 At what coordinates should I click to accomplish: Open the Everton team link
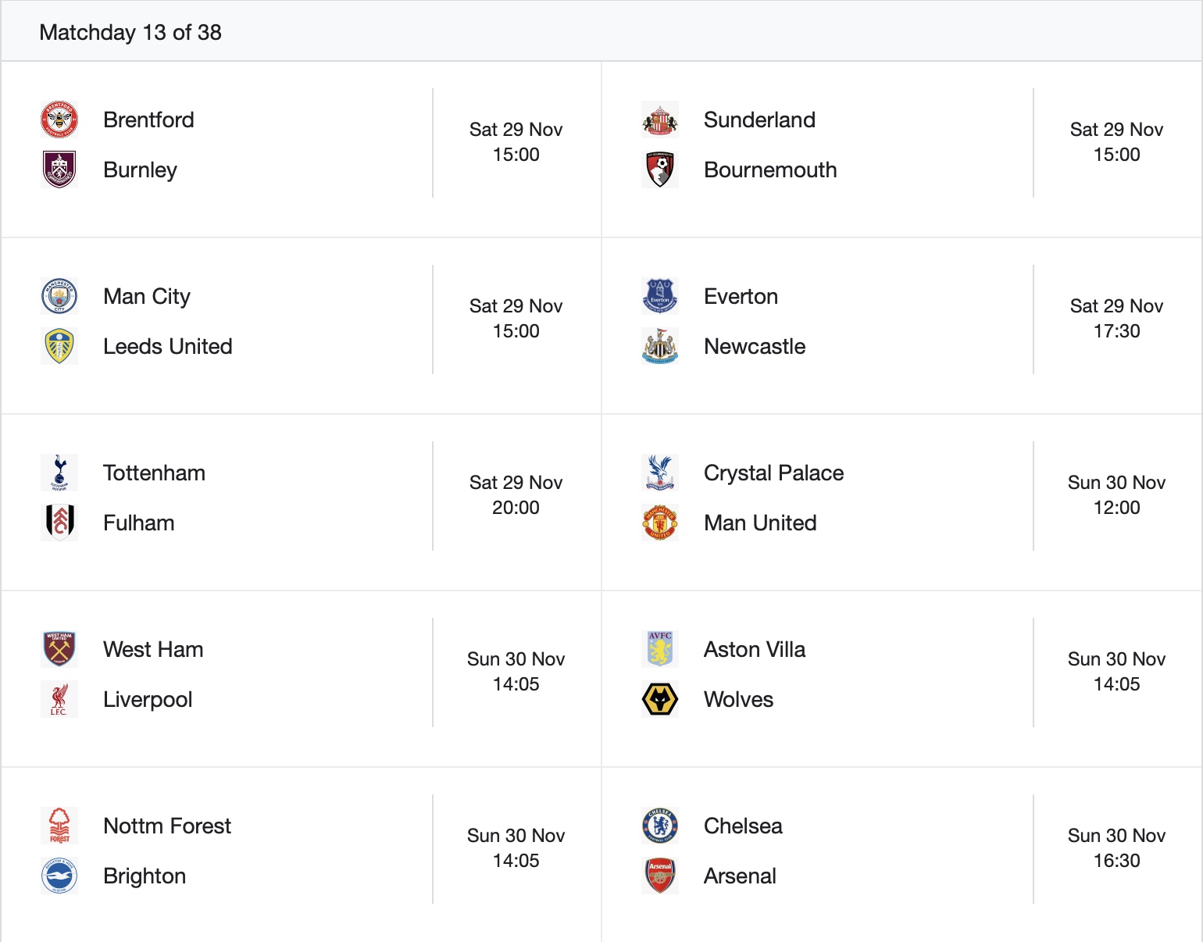click(741, 297)
